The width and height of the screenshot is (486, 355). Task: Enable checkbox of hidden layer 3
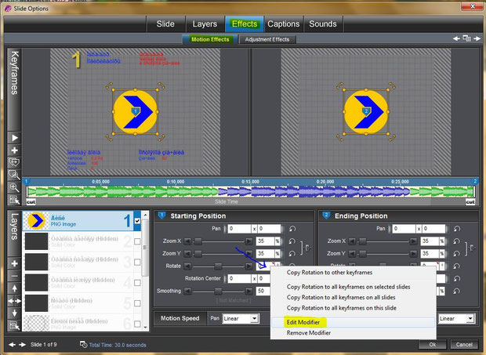[x=137, y=262]
